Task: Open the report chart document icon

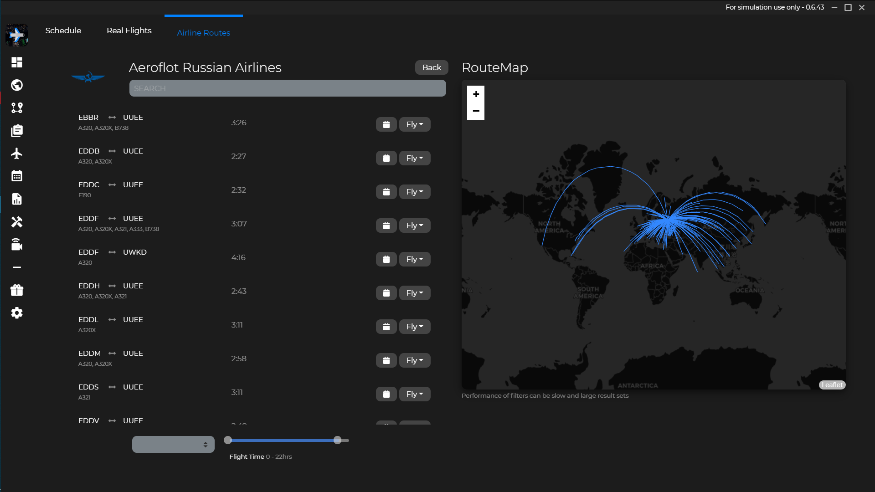Action: click(x=17, y=199)
